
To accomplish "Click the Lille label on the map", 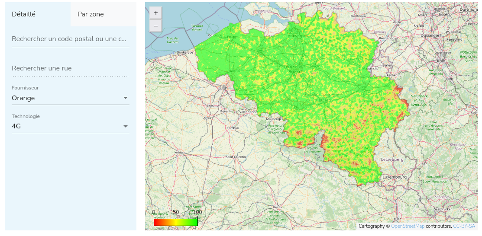I will (223, 87).
